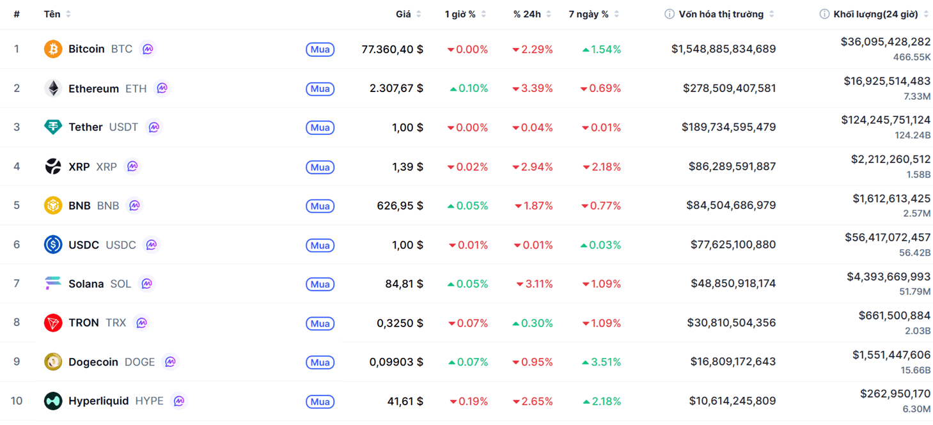Click the Hyperliquid coin logo
The width and height of the screenshot is (933, 425).
pos(53,401)
